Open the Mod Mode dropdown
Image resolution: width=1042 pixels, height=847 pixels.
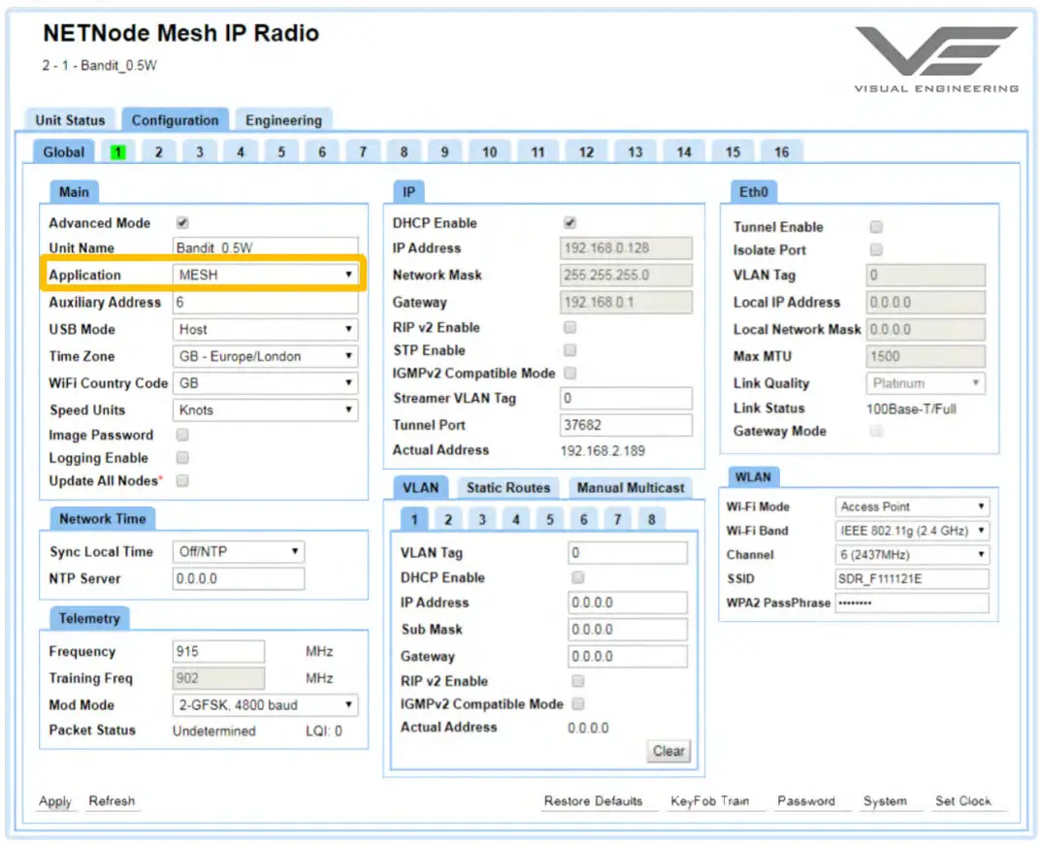click(x=265, y=705)
